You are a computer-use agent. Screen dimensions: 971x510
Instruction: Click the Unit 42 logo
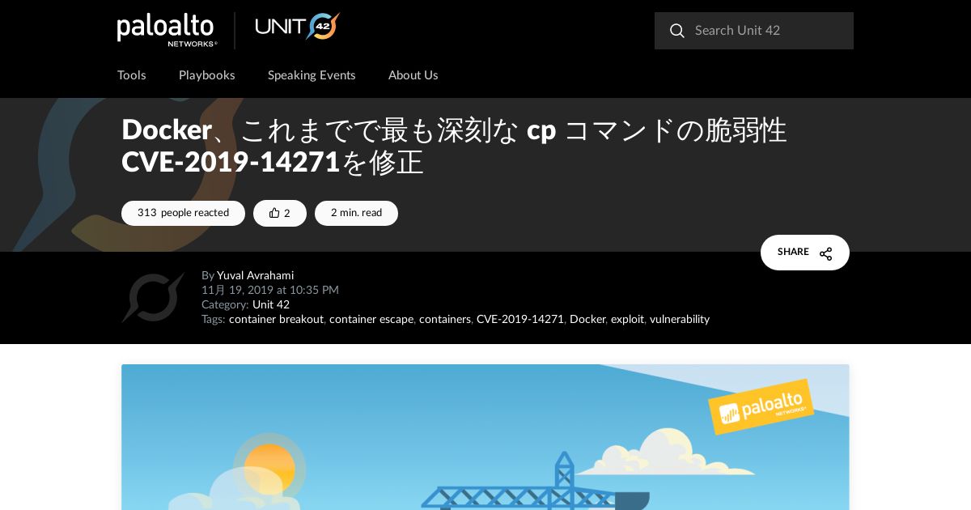pos(297,27)
